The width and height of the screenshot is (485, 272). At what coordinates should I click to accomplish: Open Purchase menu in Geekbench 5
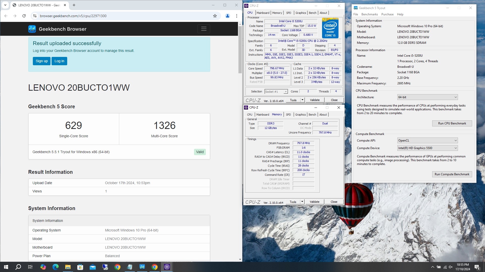point(387,14)
